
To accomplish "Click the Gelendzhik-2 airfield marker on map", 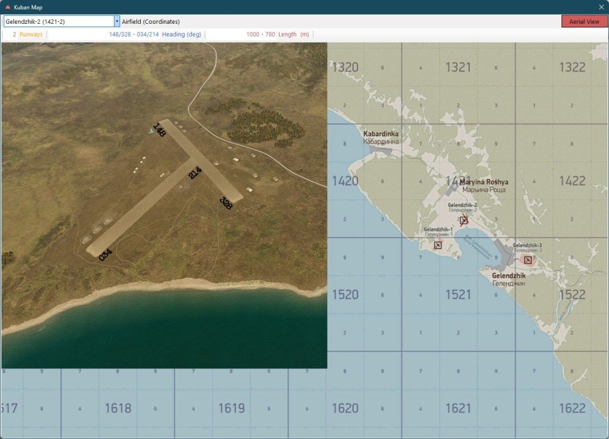I will coord(464,220).
